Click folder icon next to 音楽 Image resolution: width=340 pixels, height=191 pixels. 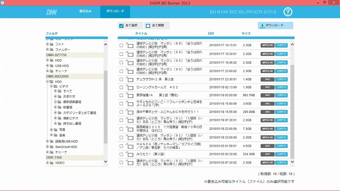55,135
